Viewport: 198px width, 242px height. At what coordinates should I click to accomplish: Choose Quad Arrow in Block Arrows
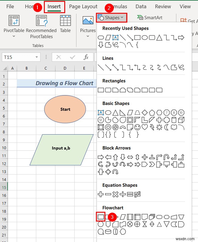click(x=144, y=157)
